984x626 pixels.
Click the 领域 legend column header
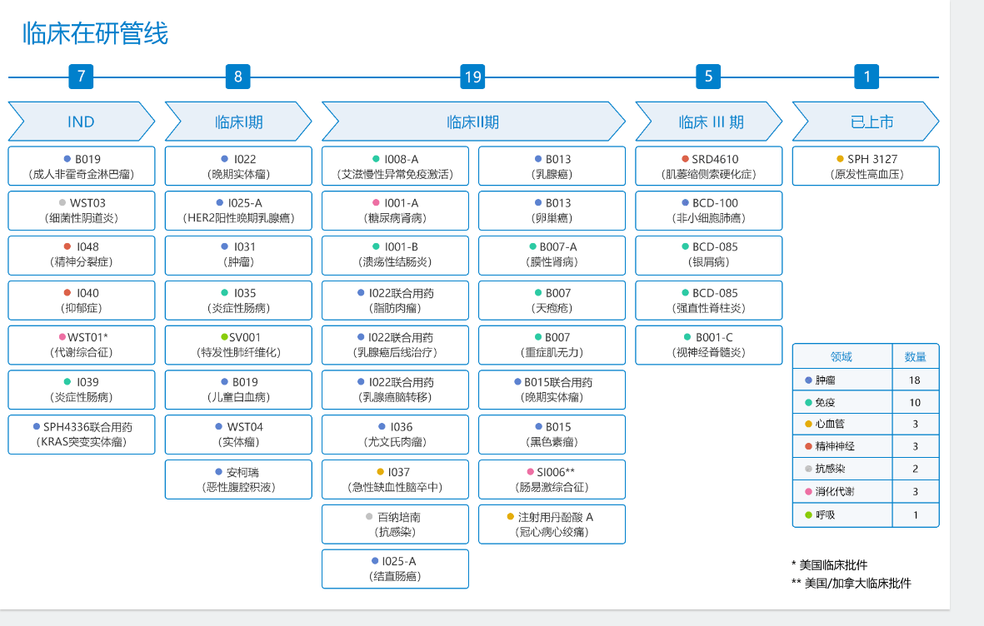click(x=842, y=357)
